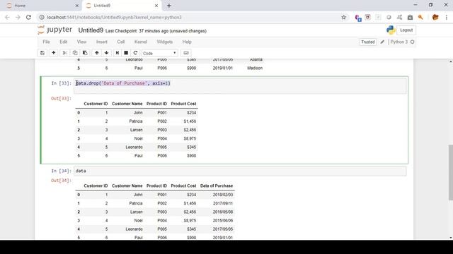Click the pencil edit icon next to Trusted
This screenshot has width=453, height=254.
(382, 42)
